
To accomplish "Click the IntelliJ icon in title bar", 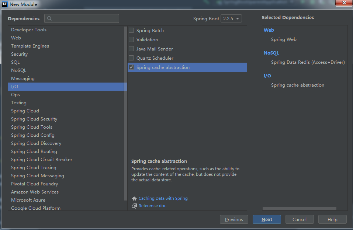I will coord(5,4).
